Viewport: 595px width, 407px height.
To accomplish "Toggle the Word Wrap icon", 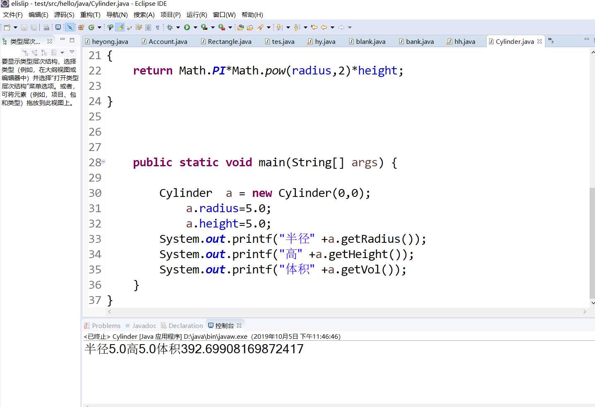I will [139, 27].
